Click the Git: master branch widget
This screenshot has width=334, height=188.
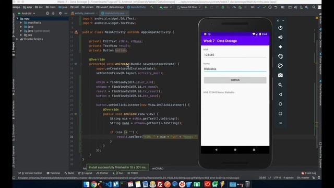click(303, 178)
